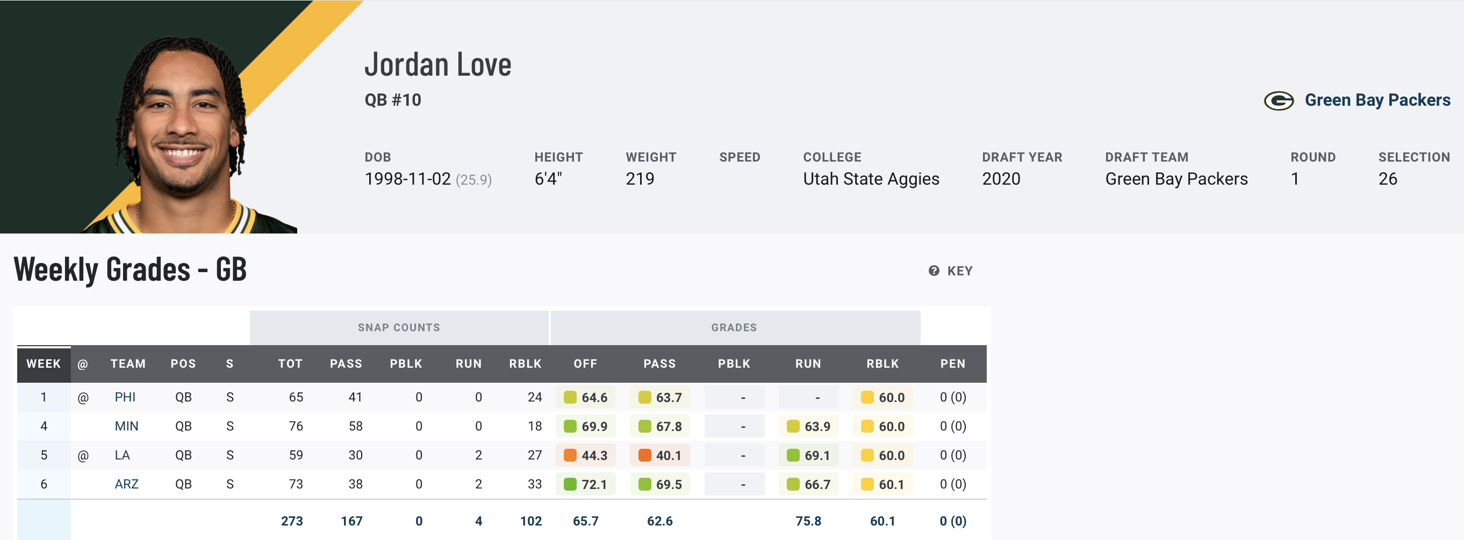Open the MIN opponent link

point(126,426)
